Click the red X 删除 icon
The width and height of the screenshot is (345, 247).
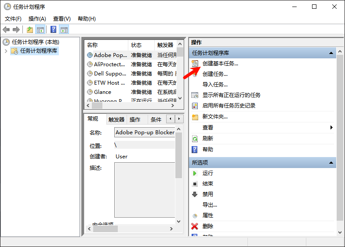(195, 226)
